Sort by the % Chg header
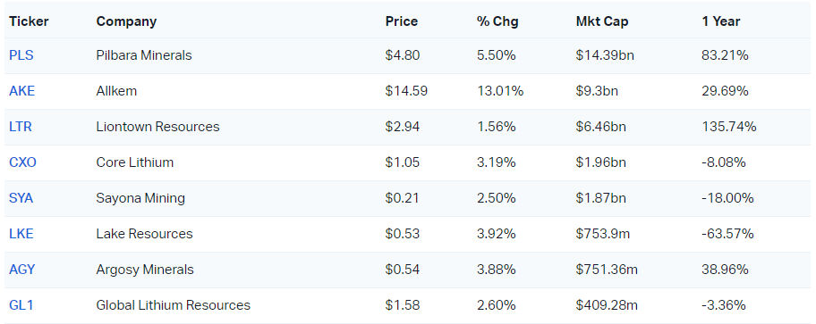This screenshot has height=324, width=816. [x=497, y=21]
